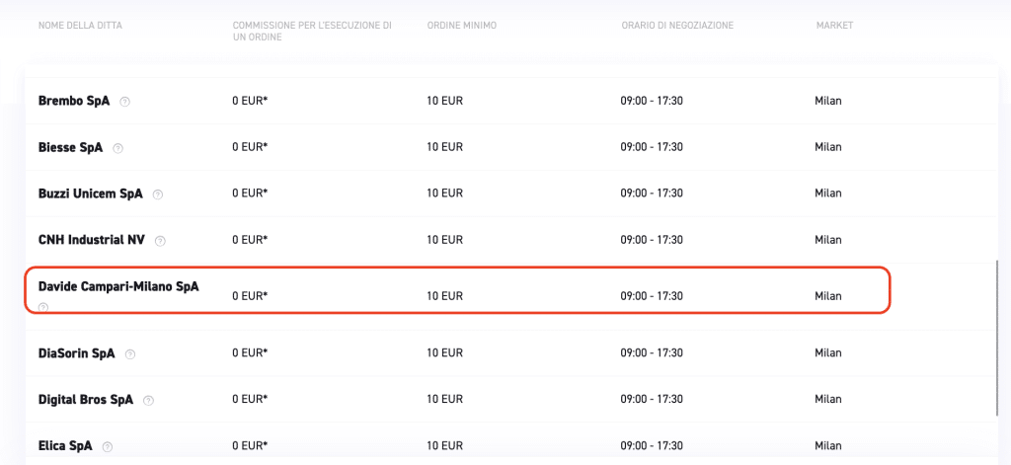Open the info icon next to Biesse SpA
The height and width of the screenshot is (465, 1011).
click(x=118, y=148)
